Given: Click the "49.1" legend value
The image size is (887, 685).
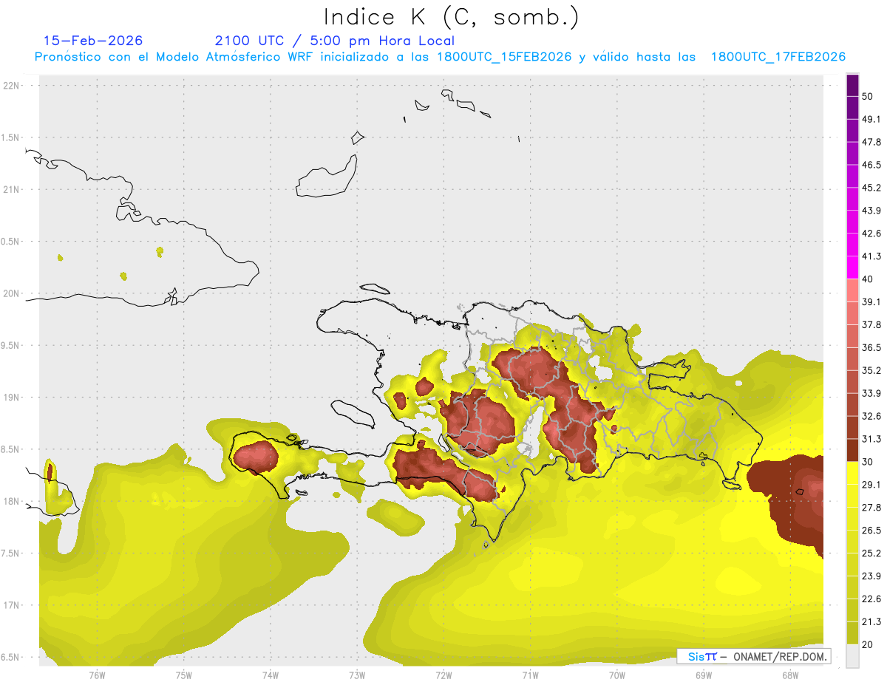Looking at the screenshot, I should tap(871, 119).
